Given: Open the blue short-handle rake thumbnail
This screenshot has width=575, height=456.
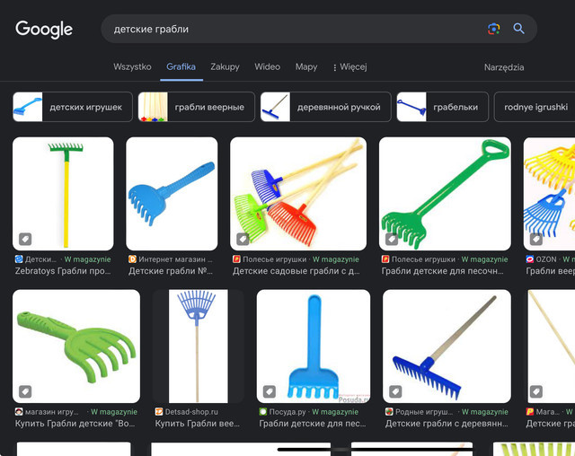Looking at the screenshot, I should coord(172,193).
